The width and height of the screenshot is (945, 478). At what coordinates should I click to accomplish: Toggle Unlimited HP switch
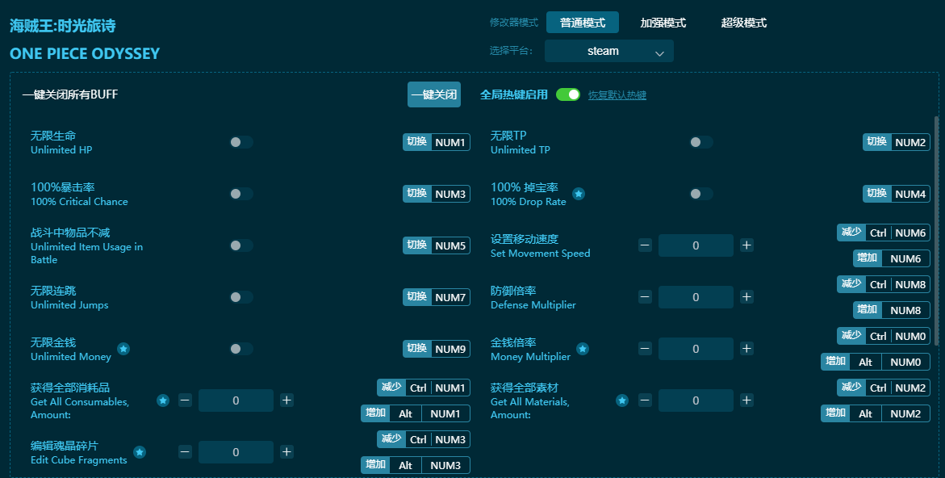pos(241,142)
